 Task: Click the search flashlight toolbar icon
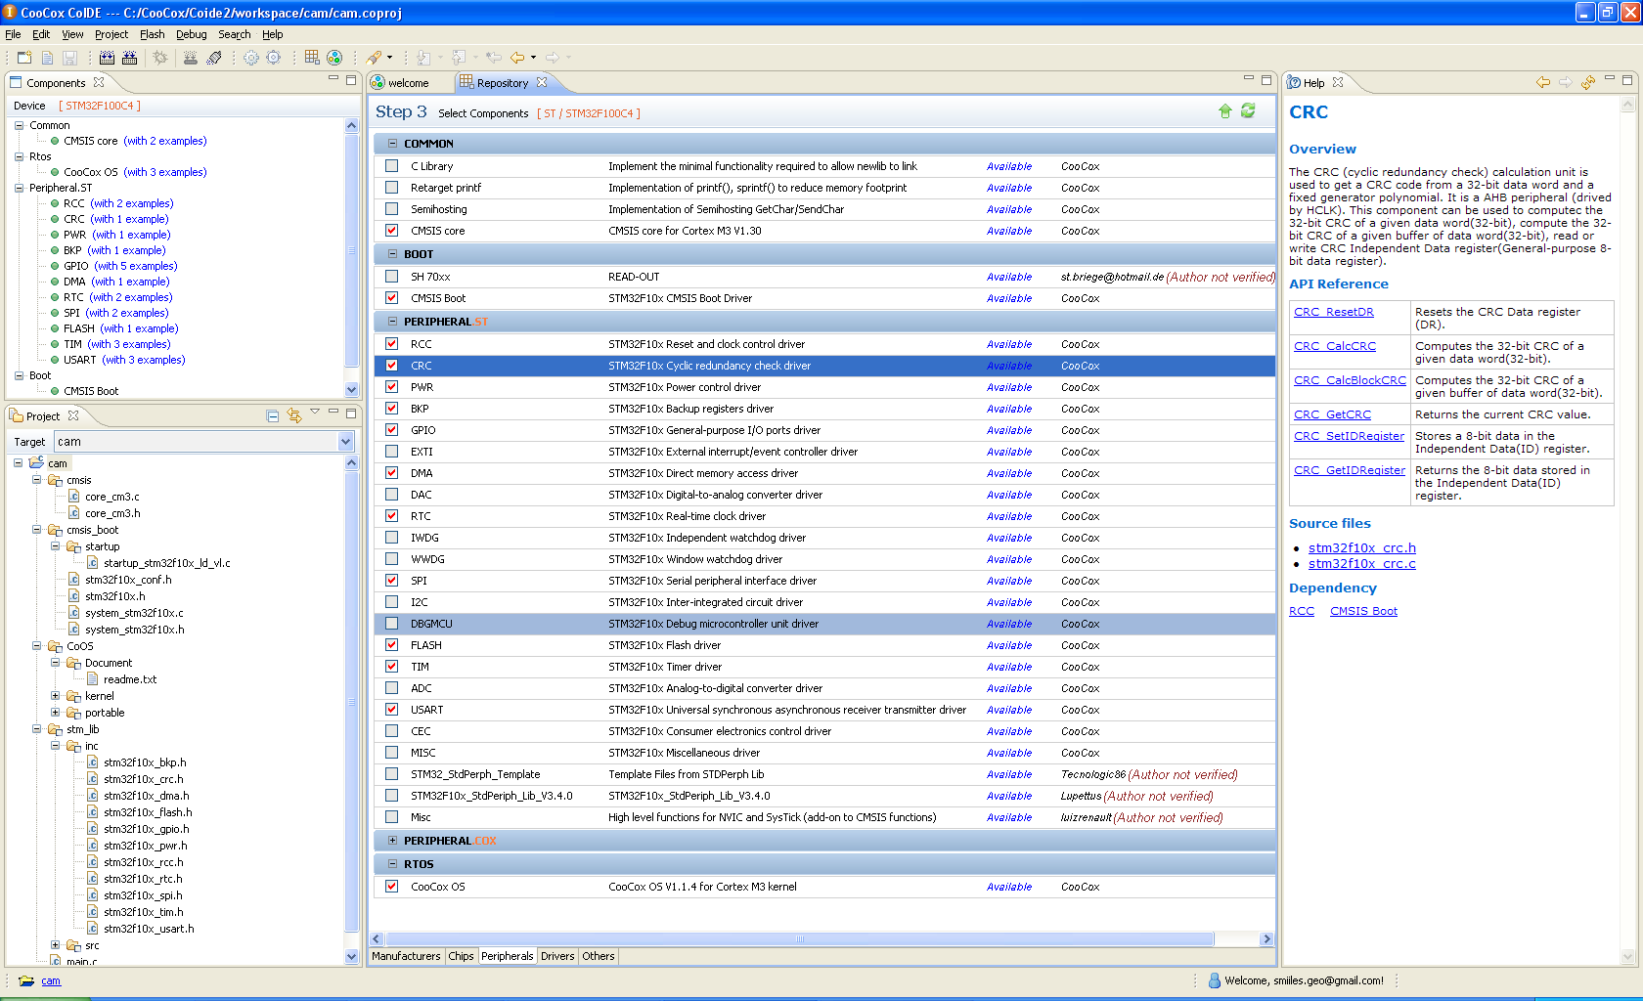tap(374, 58)
